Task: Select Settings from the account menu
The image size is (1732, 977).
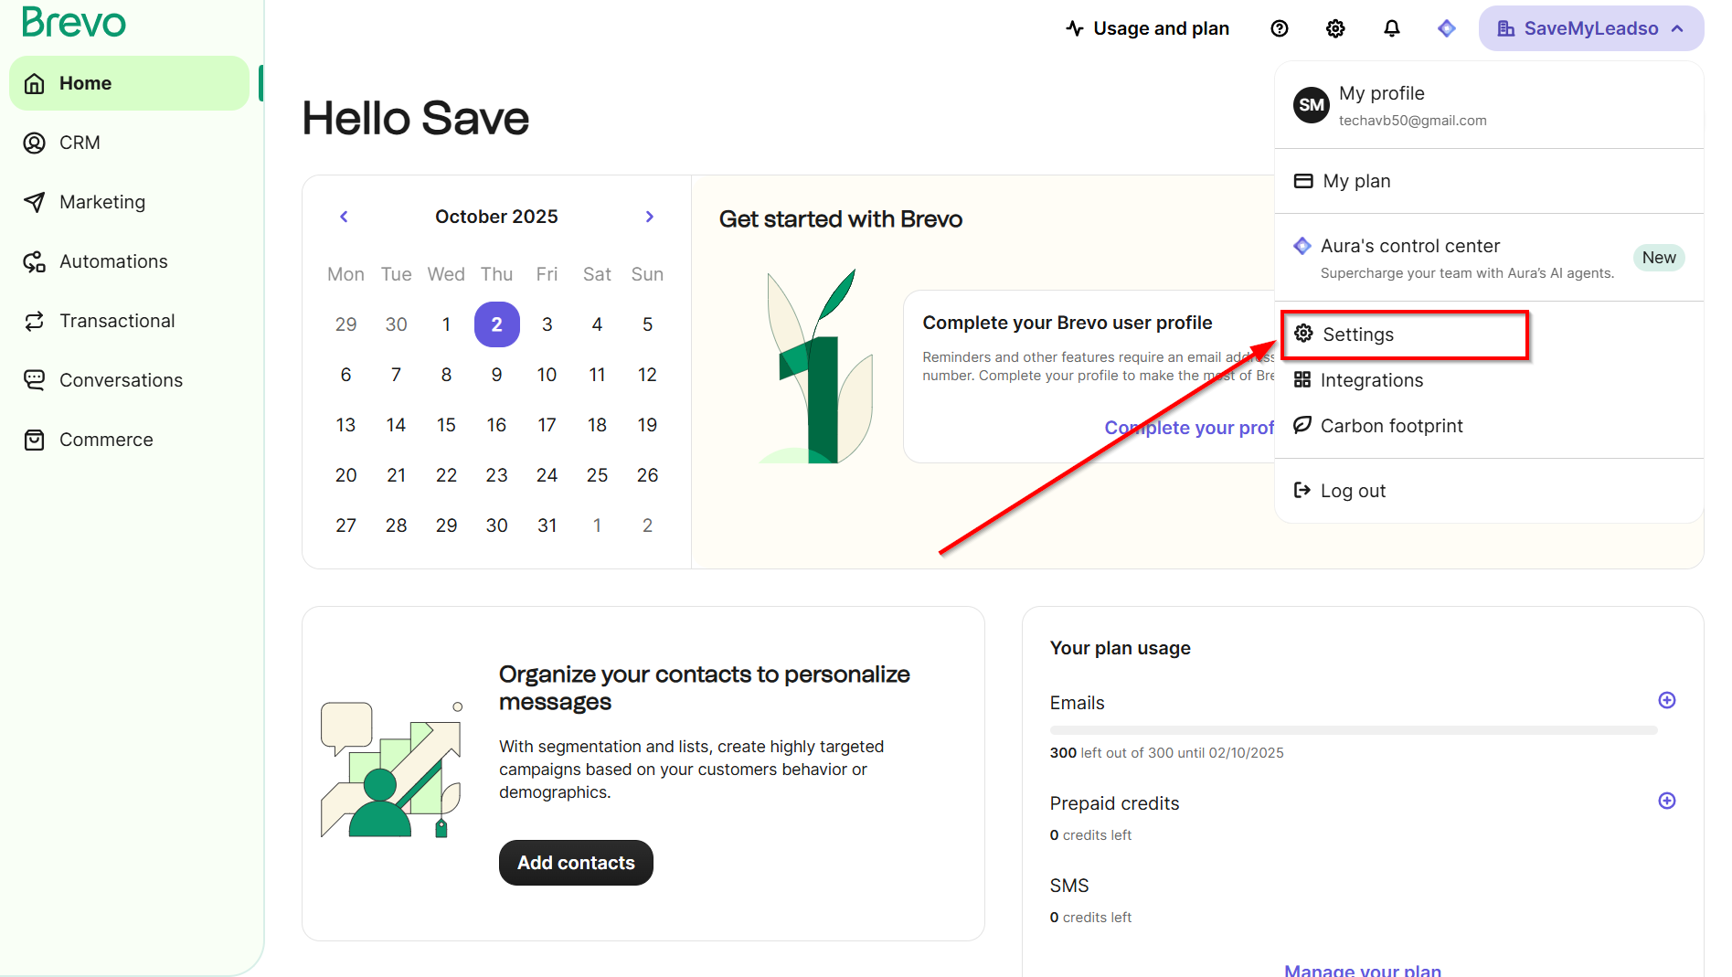Action: (1357, 335)
